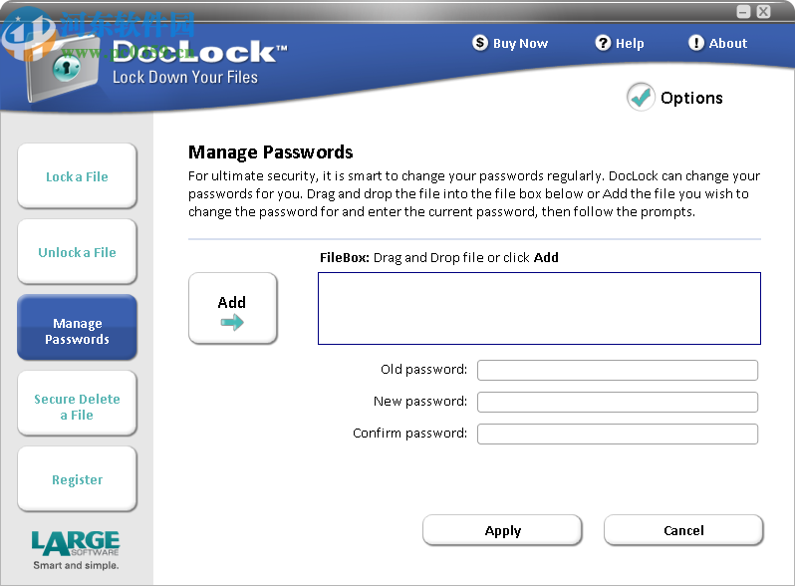Open Secure Delete a File section
The height and width of the screenshot is (586, 795).
coord(77,404)
